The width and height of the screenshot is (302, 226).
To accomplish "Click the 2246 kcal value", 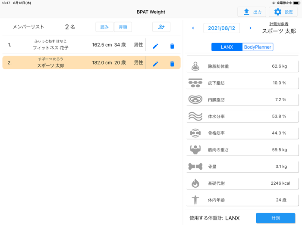I will tap(280, 183).
